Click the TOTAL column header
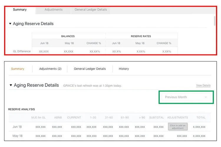This screenshot has width=221, height=147. click(x=201, y=118)
